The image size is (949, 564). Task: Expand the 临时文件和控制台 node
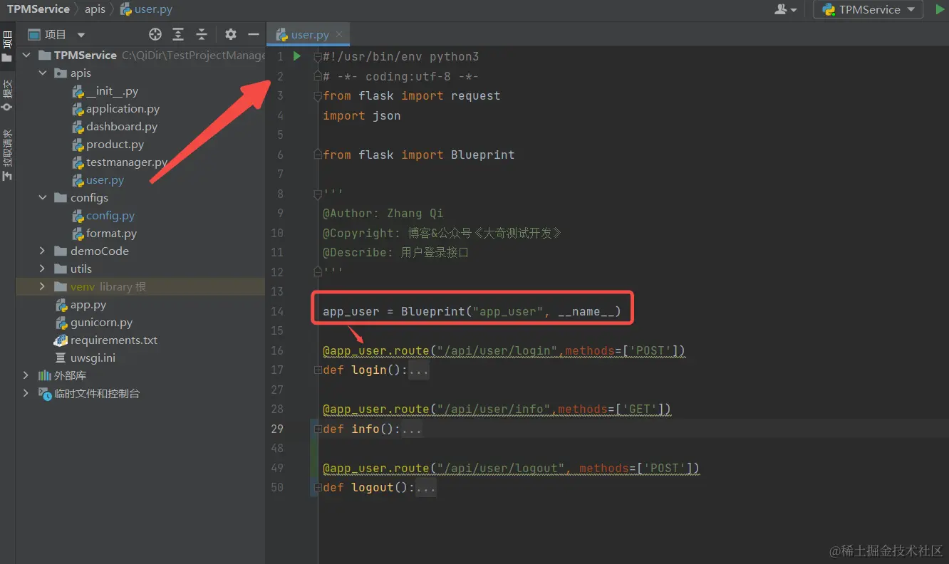pos(26,393)
